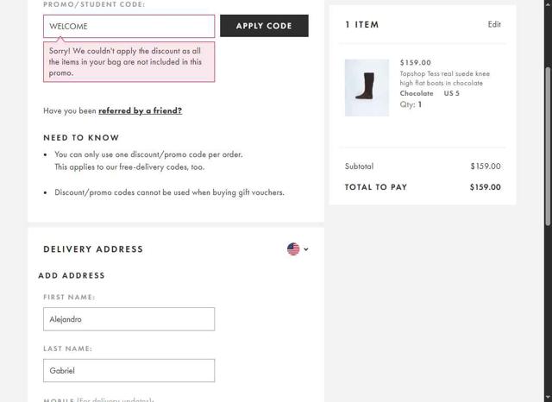Image resolution: width=552 pixels, height=402 pixels.
Task: Click the $159.00 item price
Action: (x=416, y=63)
